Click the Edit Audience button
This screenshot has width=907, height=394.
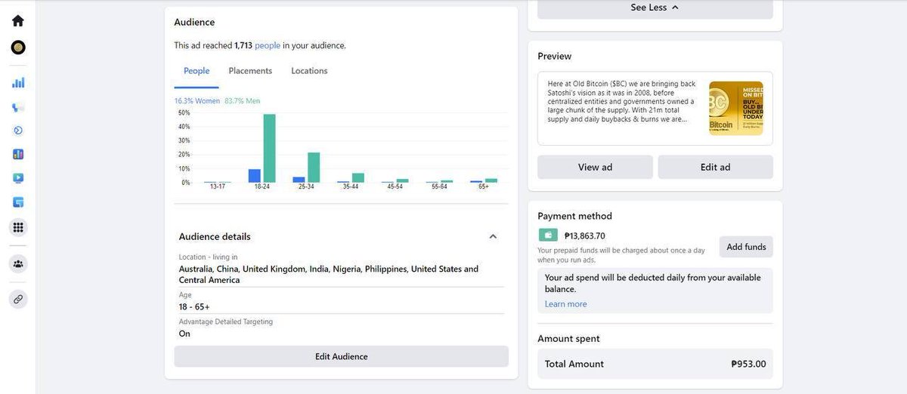[x=341, y=356]
